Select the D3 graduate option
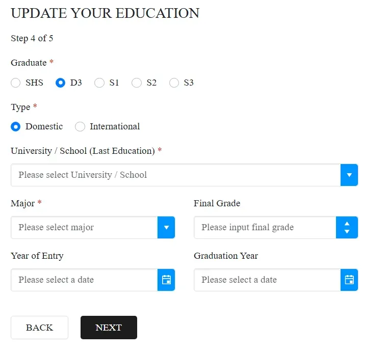This screenshot has width=387, height=353. coord(61,83)
